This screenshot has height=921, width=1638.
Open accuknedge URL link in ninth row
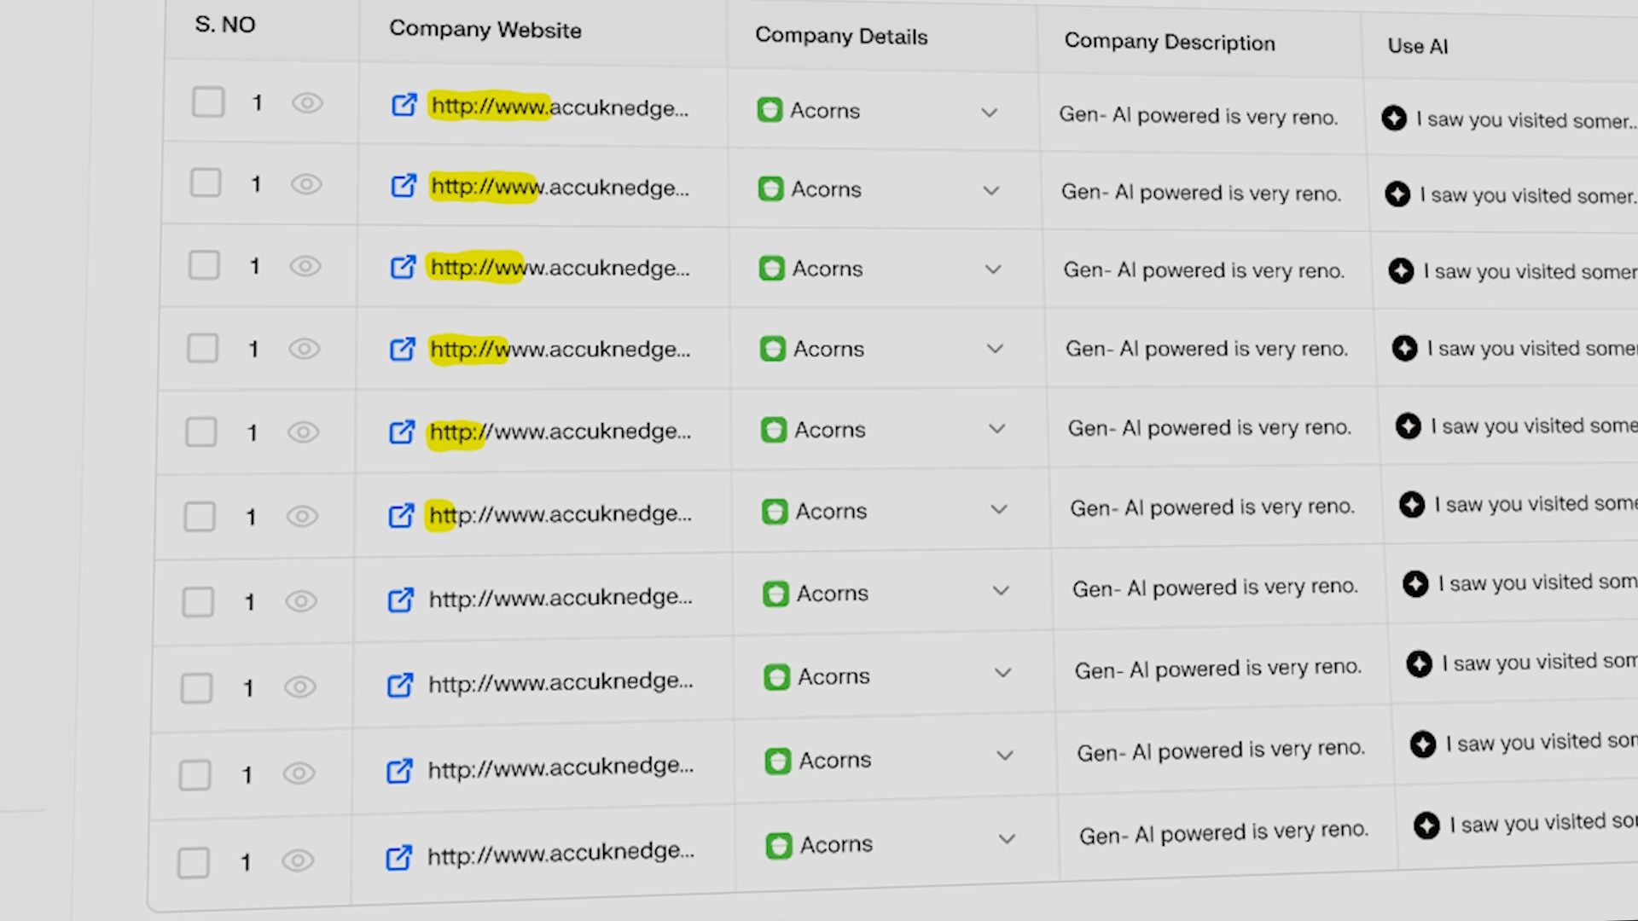point(561,767)
